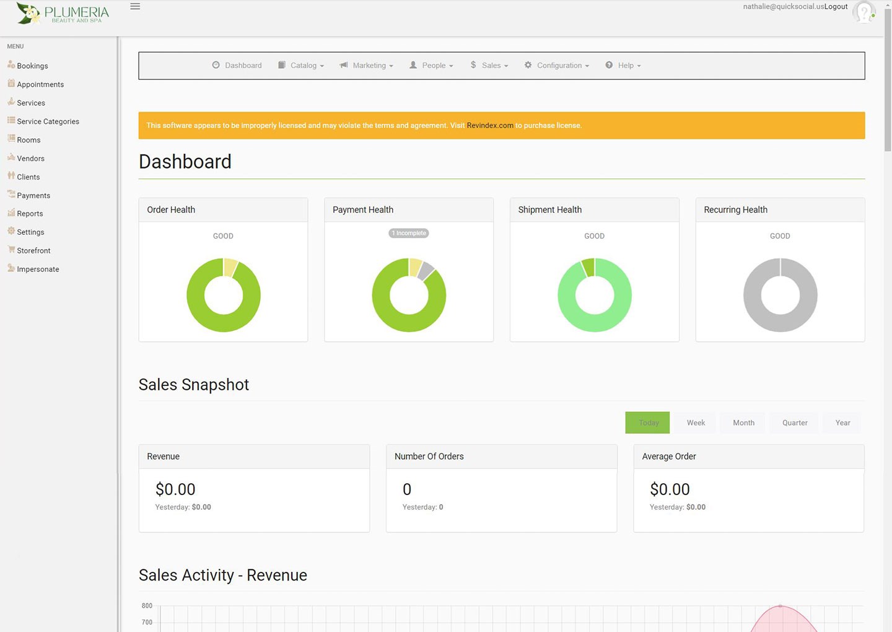Select the Week snapshot period
The image size is (892, 632).
pos(696,423)
